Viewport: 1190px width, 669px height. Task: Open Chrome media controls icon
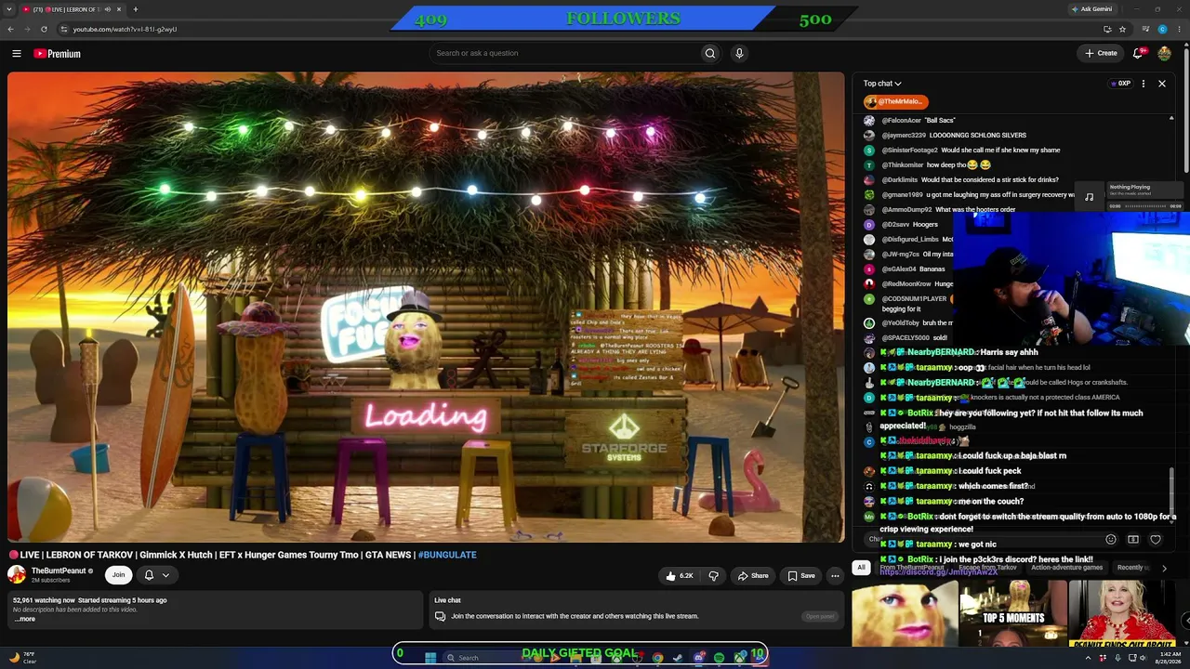tap(1145, 29)
